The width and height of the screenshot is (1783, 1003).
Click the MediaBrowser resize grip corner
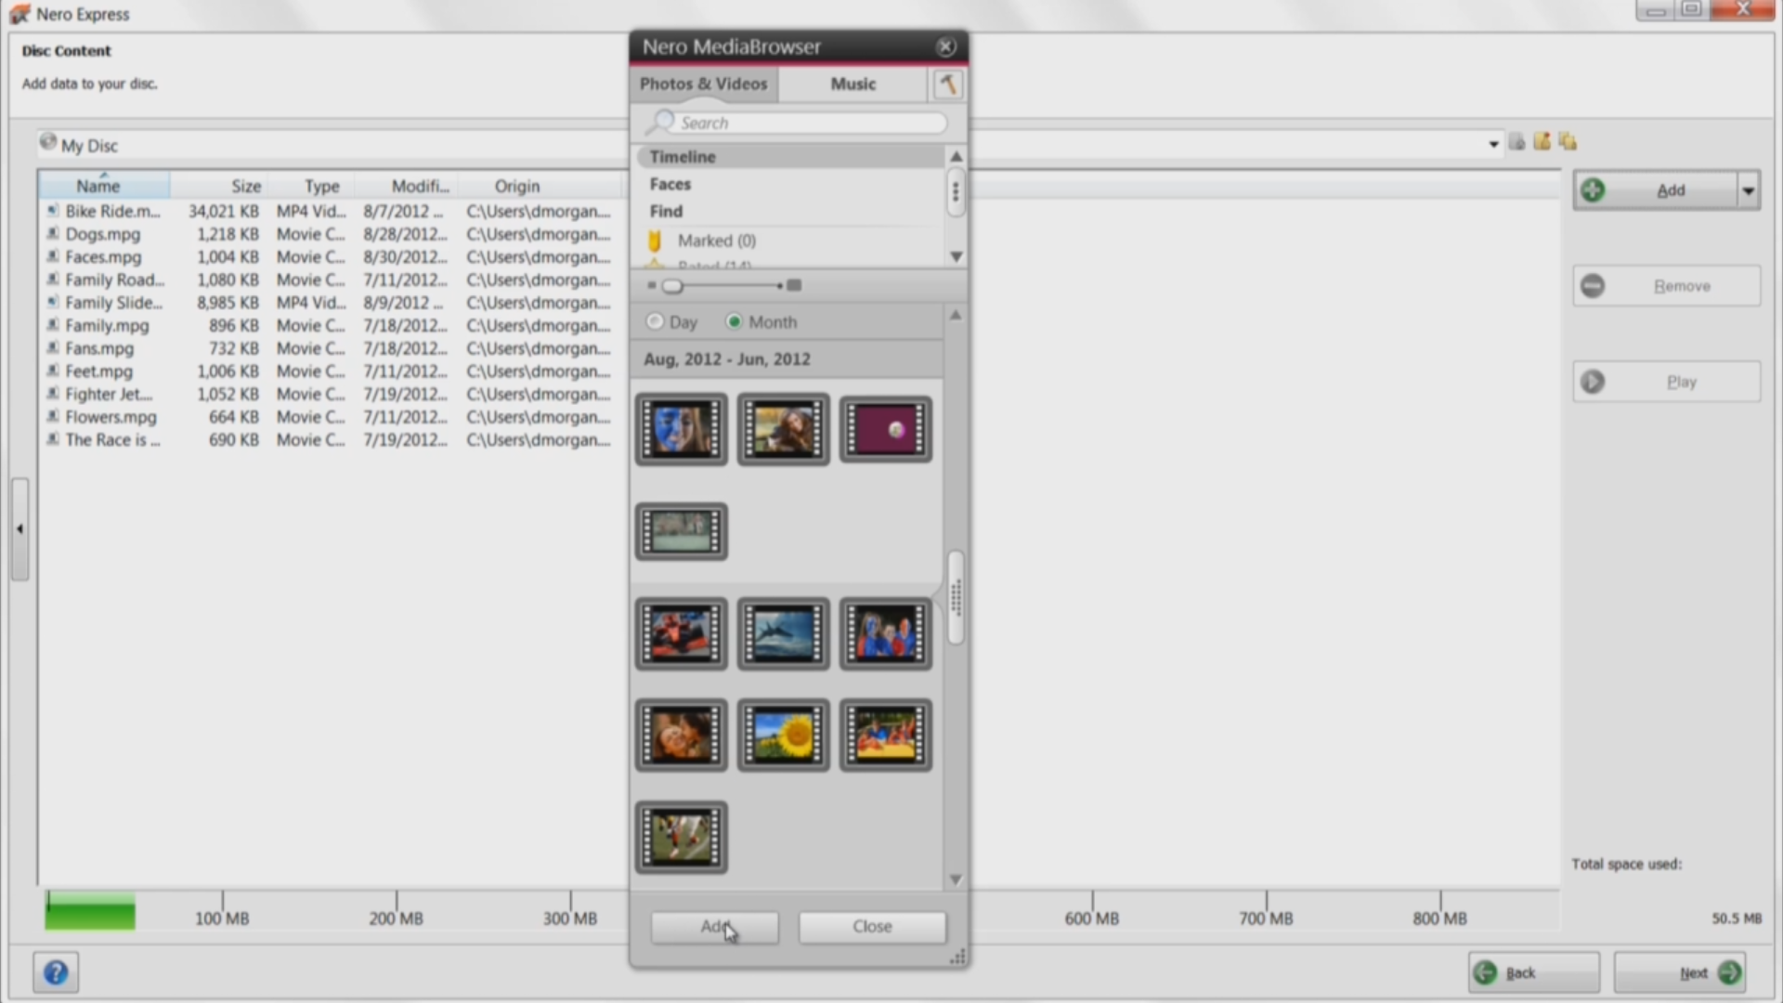(957, 957)
